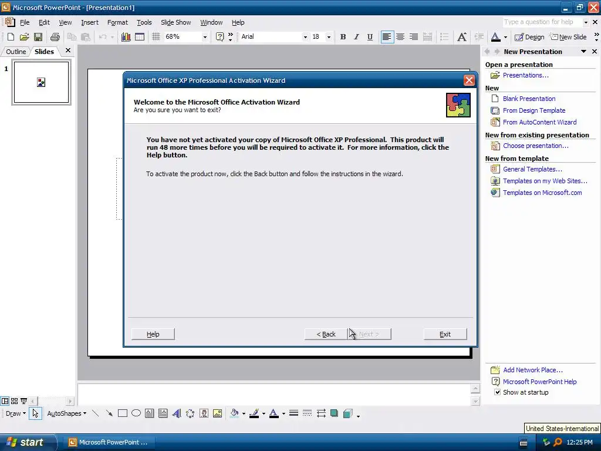Select the Arrow drawing tool
The height and width of the screenshot is (451, 601).
pos(109,413)
